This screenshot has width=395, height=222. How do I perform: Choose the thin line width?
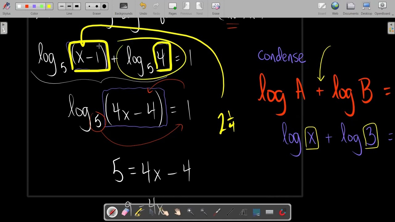(62, 6)
